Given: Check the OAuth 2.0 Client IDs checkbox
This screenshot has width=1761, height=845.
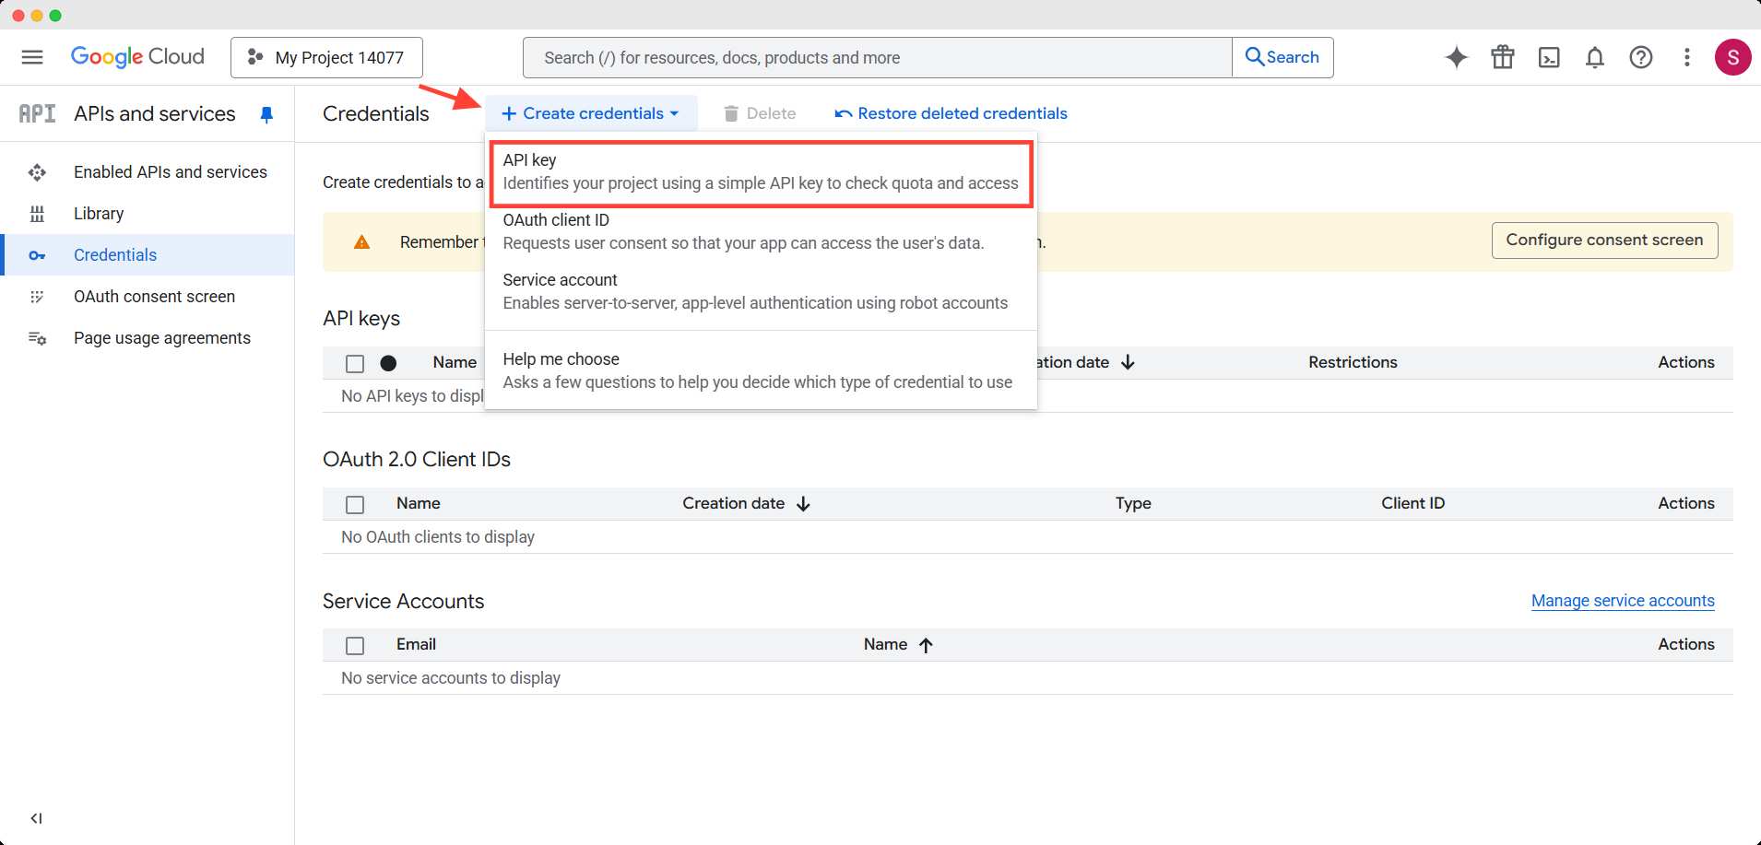Looking at the screenshot, I should [x=354, y=504].
